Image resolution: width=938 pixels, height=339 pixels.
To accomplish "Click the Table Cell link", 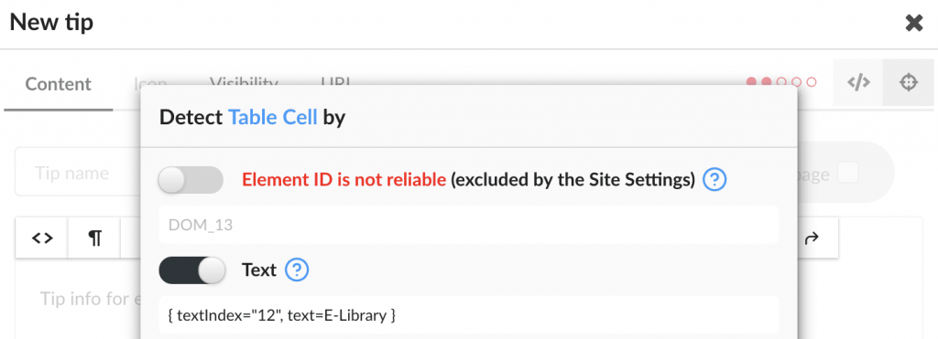I will tap(273, 118).
